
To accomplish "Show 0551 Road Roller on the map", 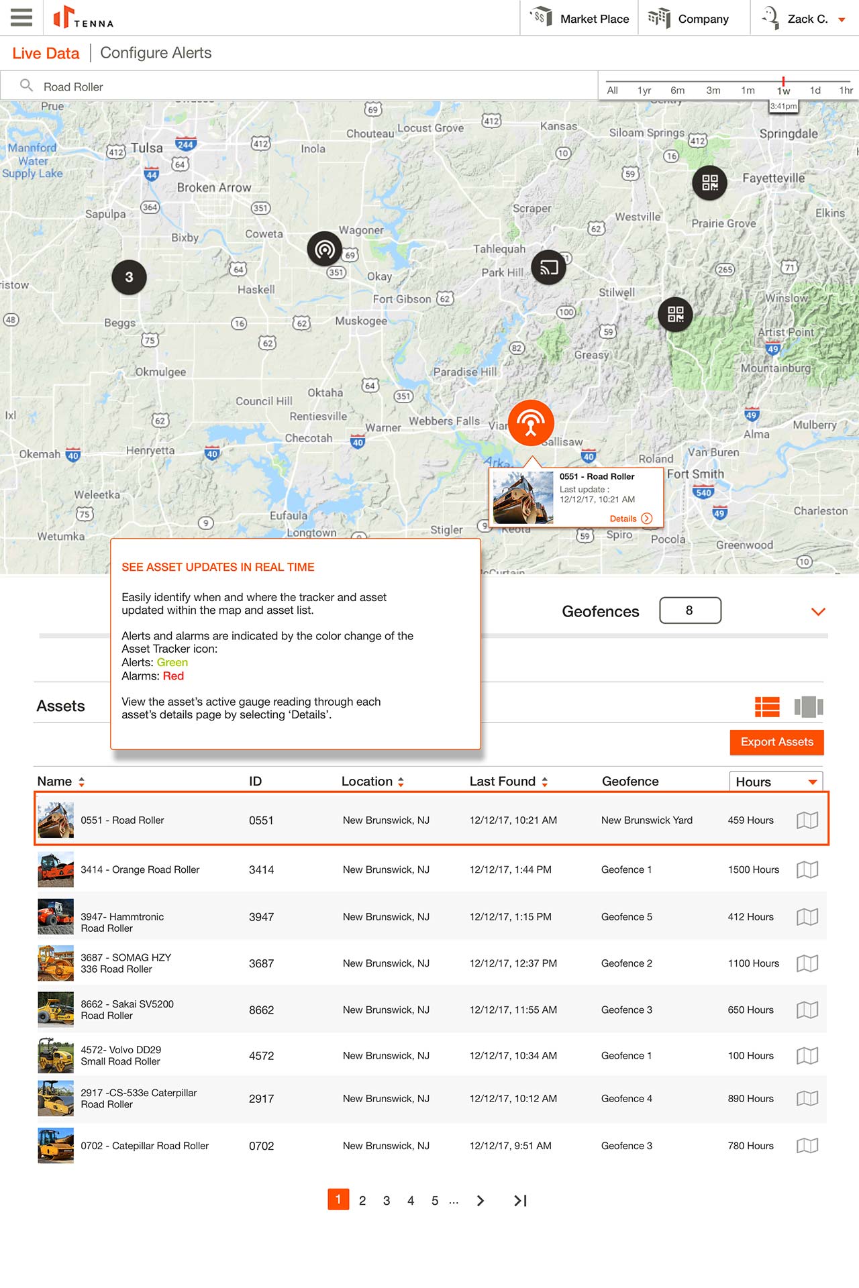I will point(807,820).
